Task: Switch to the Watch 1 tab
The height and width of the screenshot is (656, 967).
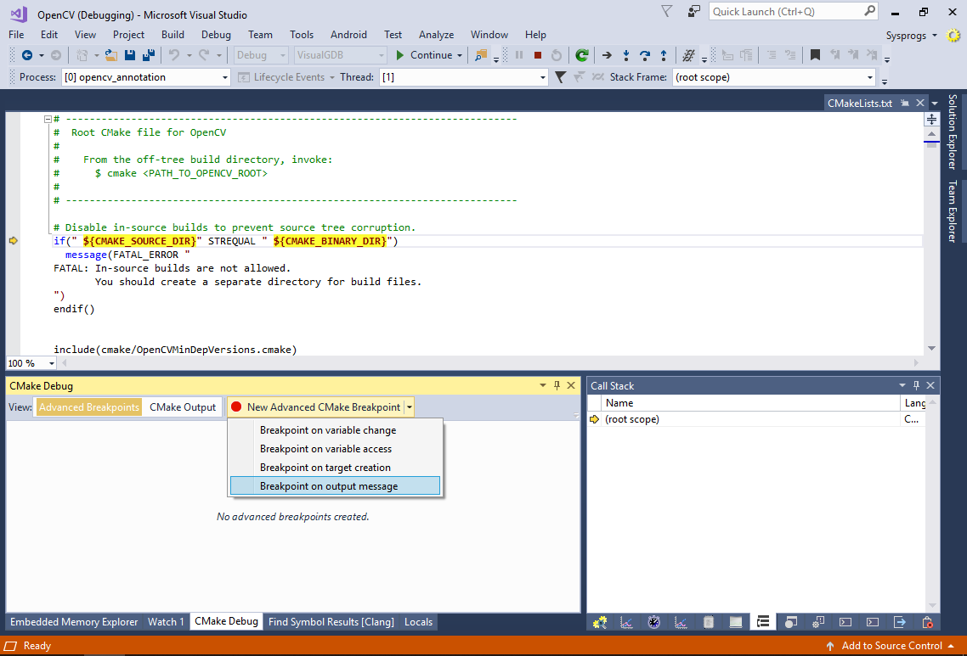Action: pos(166,622)
